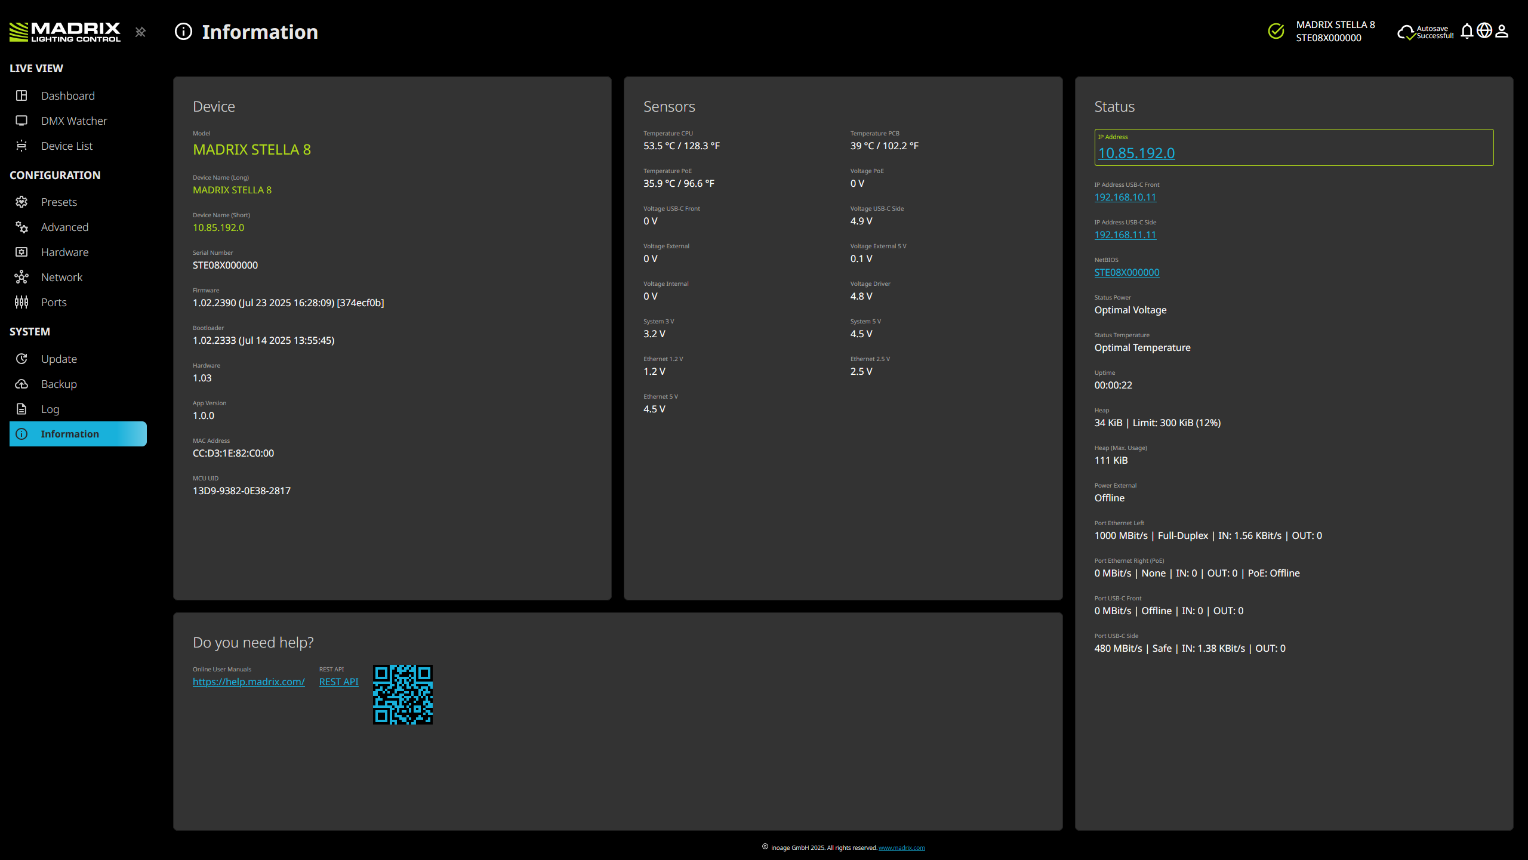Click Device Name (Short) value 10.85.192.0

coord(218,227)
